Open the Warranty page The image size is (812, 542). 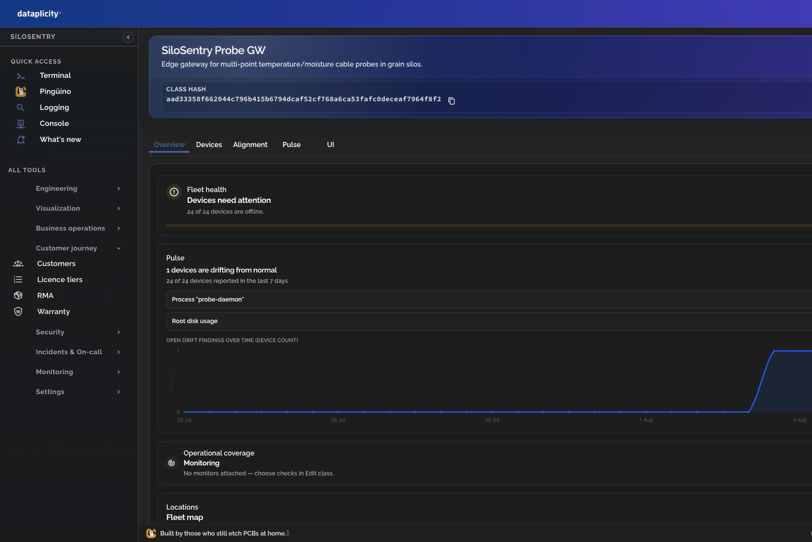53,312
